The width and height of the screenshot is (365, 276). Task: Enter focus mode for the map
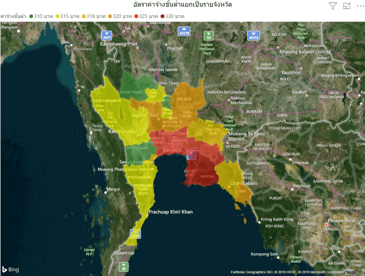tap(346, 6)
